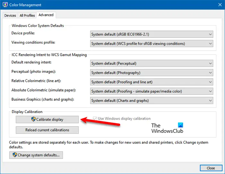Expand the Viewing conditions profile dropdown
Viewport: 225px width, 174px height.
tap(151, 43)
